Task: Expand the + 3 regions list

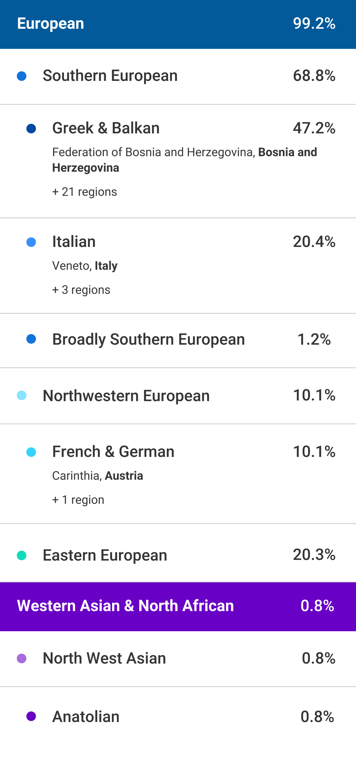Action: point(81,290)
